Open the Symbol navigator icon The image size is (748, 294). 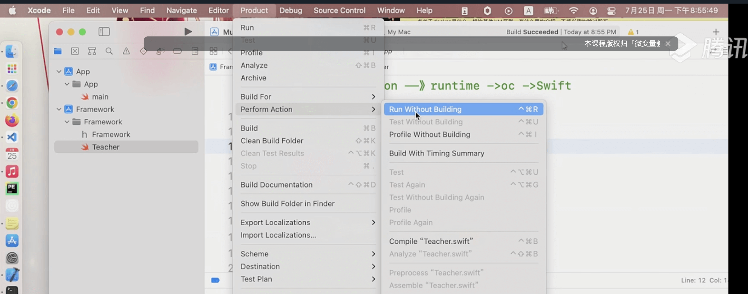pyautogui.click(x=92, y=51)
